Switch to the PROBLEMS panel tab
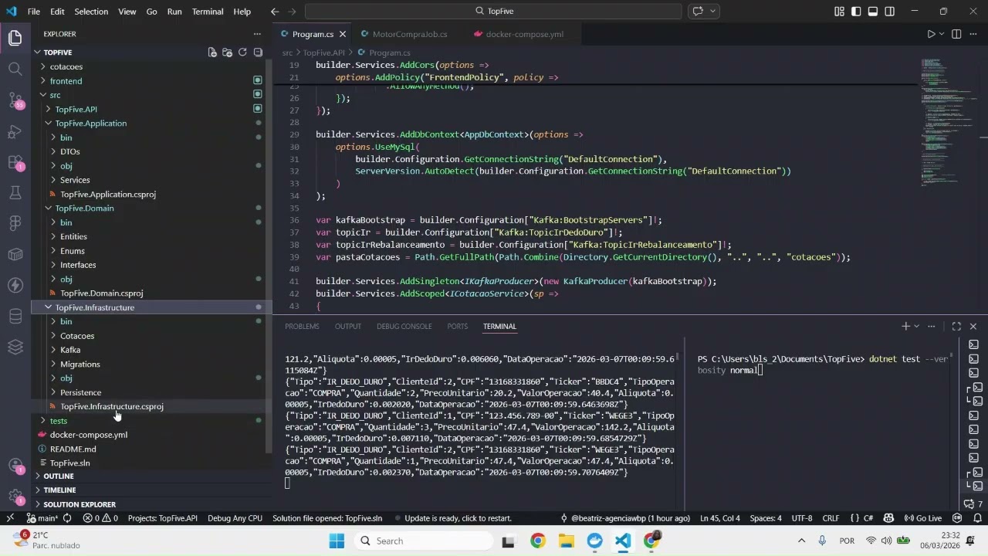The height and width of the screenshot is (556, 988). point(302,327)
